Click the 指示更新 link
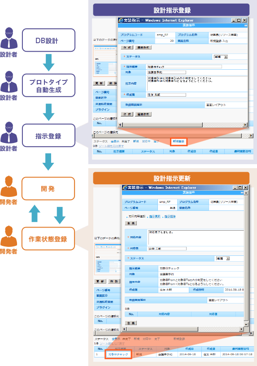257x366 pixels. click(155, 216)
